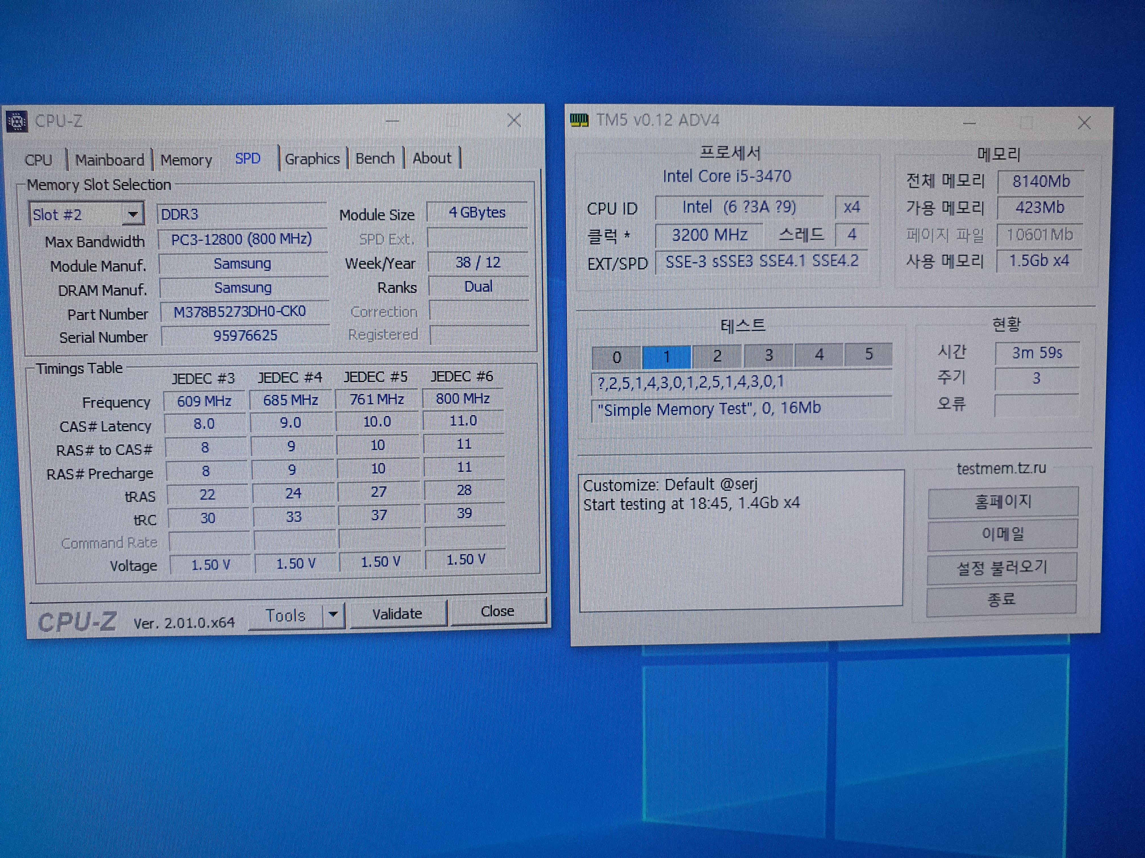Minimize the CPU-Z window

(392, 121)
